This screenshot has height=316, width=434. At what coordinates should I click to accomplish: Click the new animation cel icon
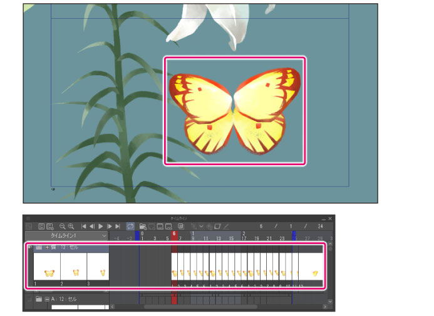[x=152, y=227]
